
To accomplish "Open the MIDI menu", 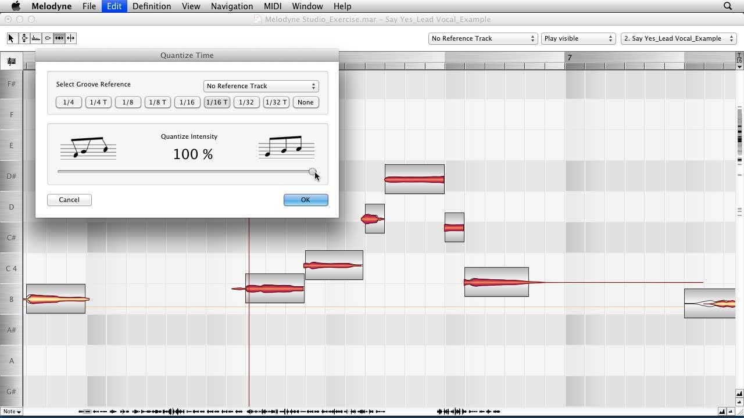I will pyautogui.click(x=273, y=6).
